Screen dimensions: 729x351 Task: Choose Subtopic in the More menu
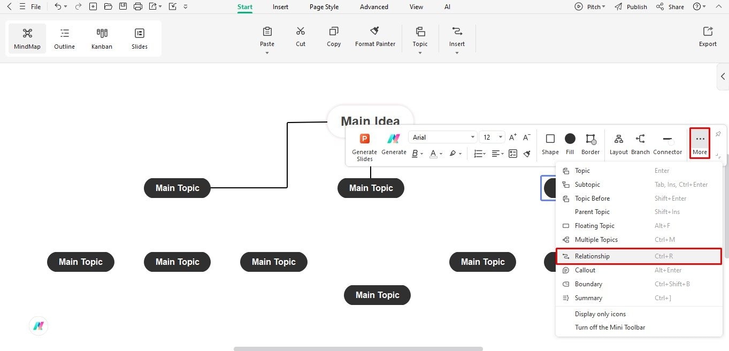[639, 185]
